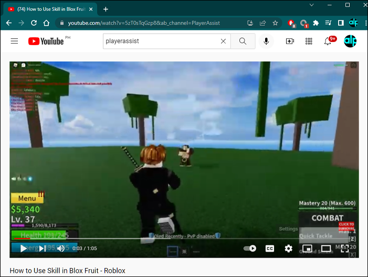This screenshot has width=368, height=277.
Task: Open YouTube apps grid
Action: (309, 41)
